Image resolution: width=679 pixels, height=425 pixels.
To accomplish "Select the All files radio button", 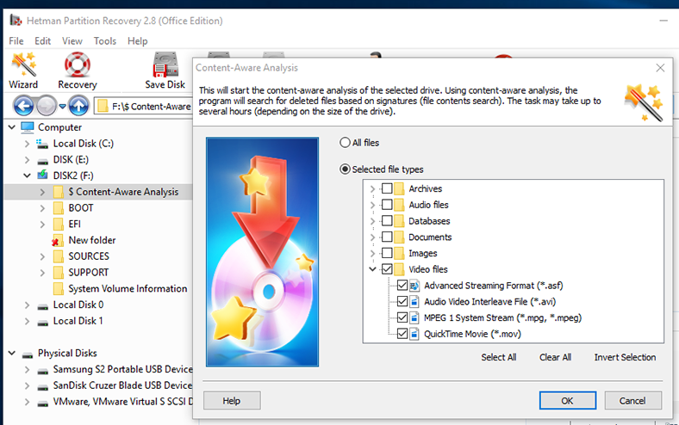I will 345,143.
